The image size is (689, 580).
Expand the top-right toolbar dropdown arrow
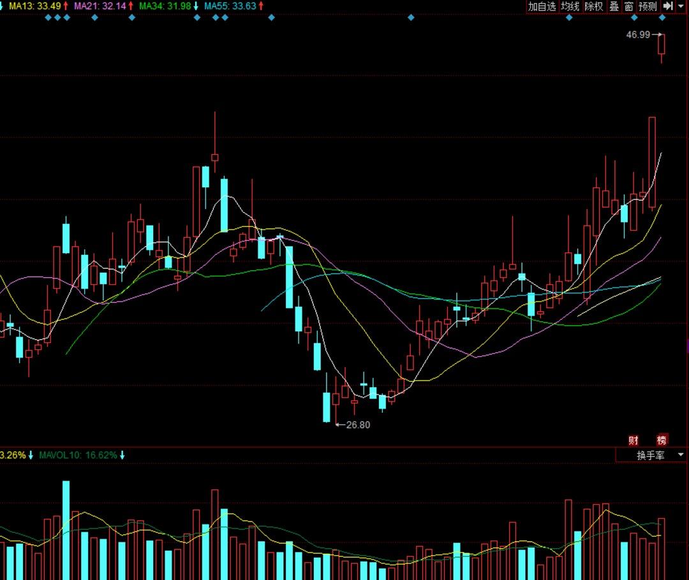(681, 6)
